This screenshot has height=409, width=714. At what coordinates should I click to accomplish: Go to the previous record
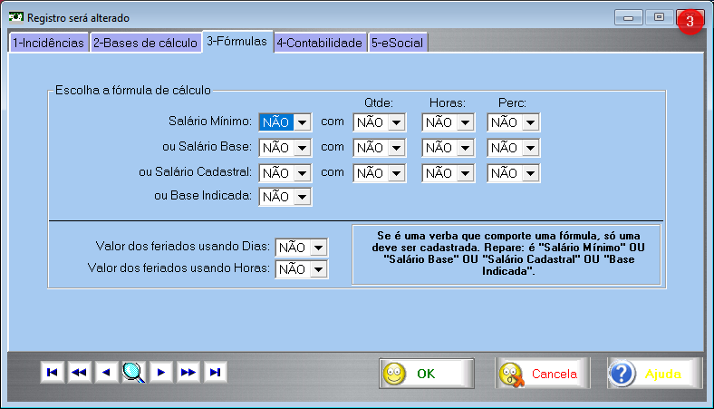tap(107, 372)
